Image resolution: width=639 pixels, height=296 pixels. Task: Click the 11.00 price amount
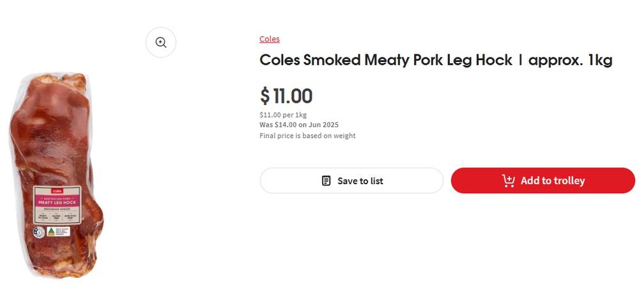coord(293,97)
